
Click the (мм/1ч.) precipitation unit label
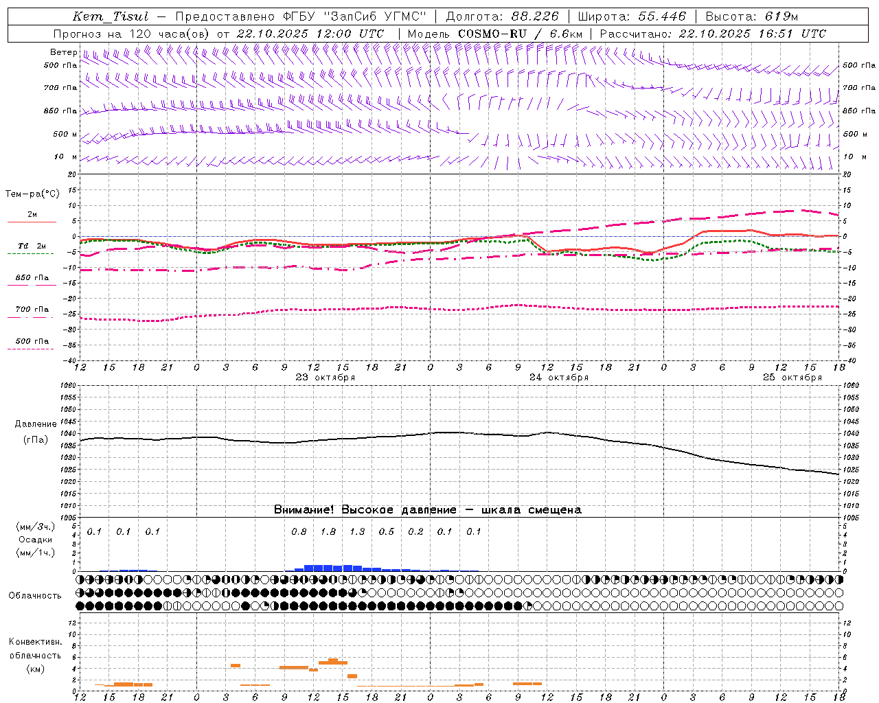36,553
